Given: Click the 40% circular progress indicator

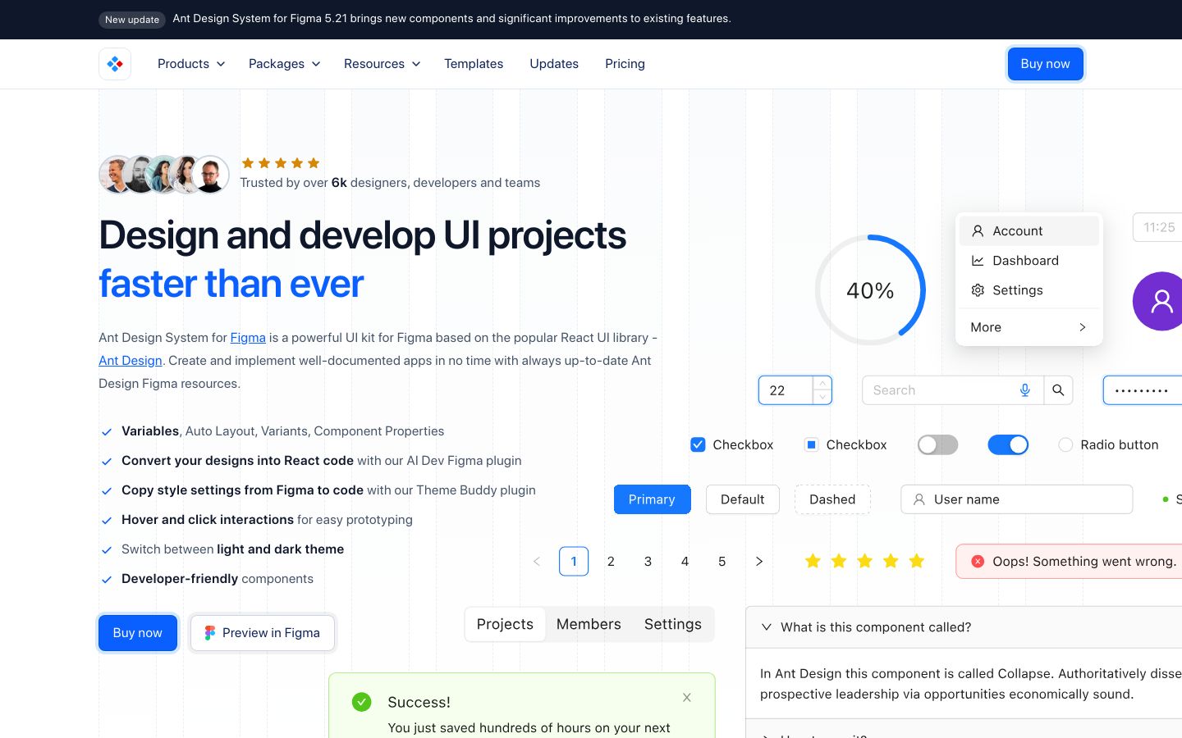Looking at the screenshot, I should [x=870, y=290].
